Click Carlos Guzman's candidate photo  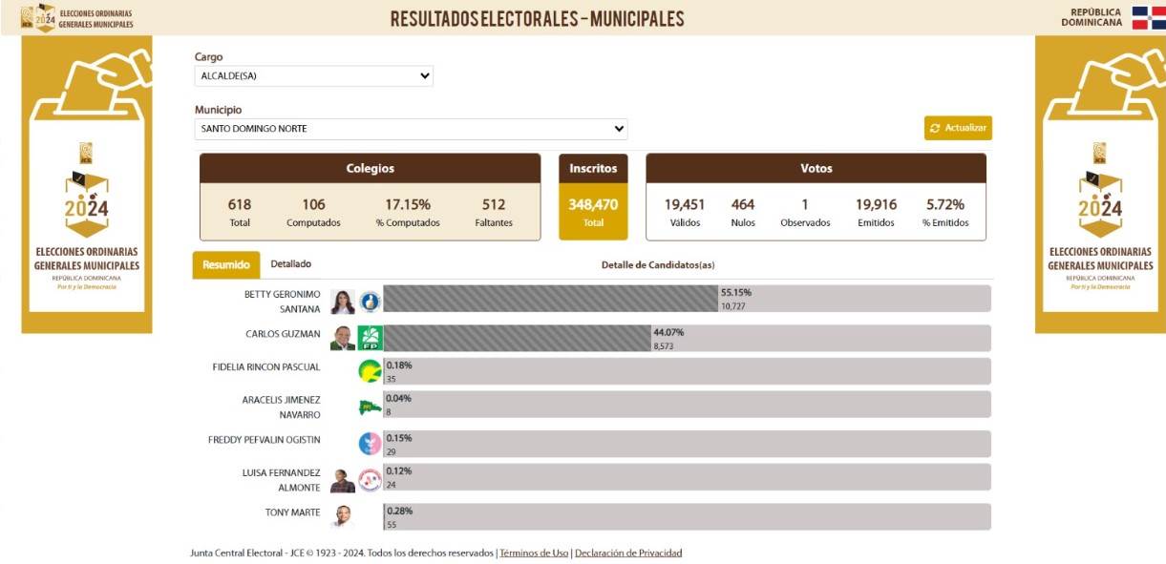click(x=341, y=336)
